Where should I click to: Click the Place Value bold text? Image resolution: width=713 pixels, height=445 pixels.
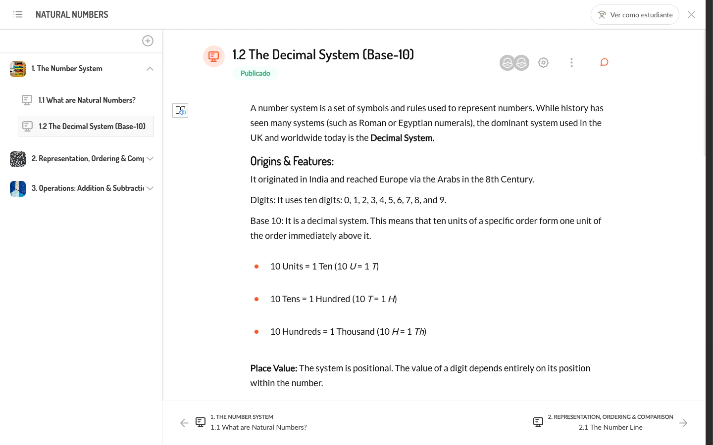[274, 368]
